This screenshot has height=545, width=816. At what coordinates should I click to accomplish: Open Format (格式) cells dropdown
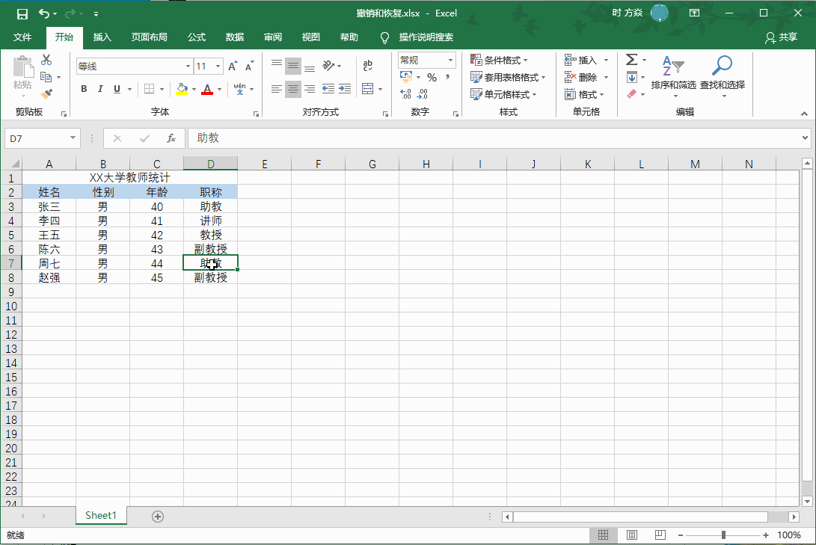coord(585,94)
